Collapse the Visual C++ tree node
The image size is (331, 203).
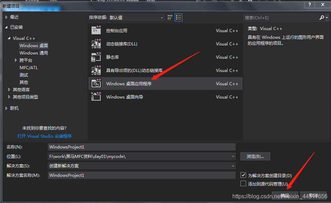pyautogui.click(x=9, y=38)
